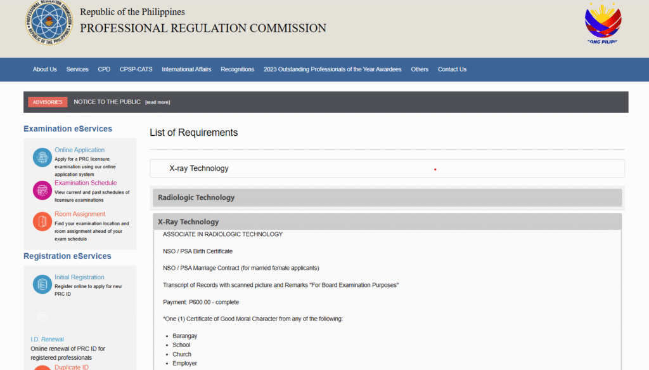Viewport: 649px width, 370px height.
Task: Click the Room Assignment door icon
Action: point(42,221)
